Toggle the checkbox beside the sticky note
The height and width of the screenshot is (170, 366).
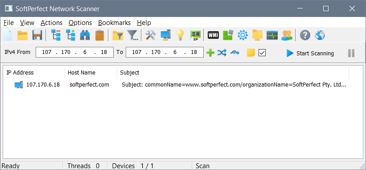262,53
